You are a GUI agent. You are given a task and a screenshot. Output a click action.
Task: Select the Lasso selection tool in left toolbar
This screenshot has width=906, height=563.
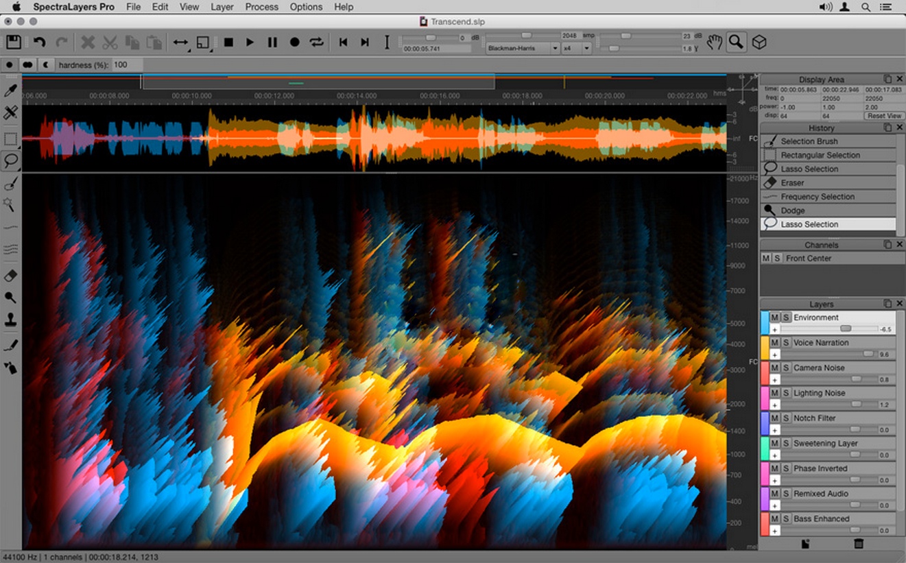click(x=10, y=161)
